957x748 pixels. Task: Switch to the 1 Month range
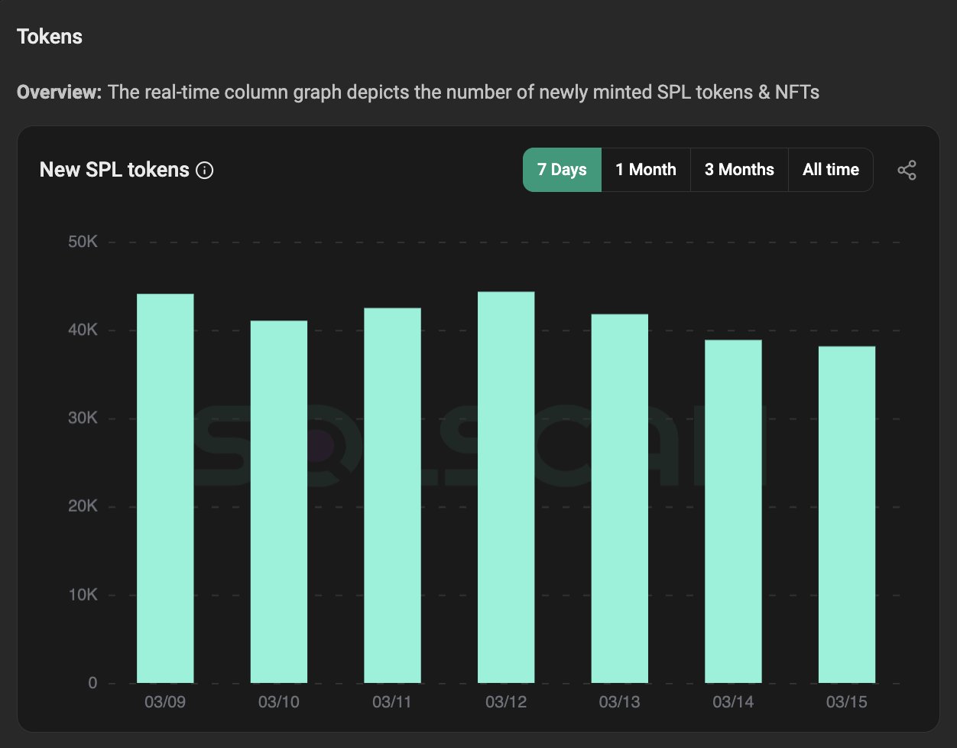[646, 170]
